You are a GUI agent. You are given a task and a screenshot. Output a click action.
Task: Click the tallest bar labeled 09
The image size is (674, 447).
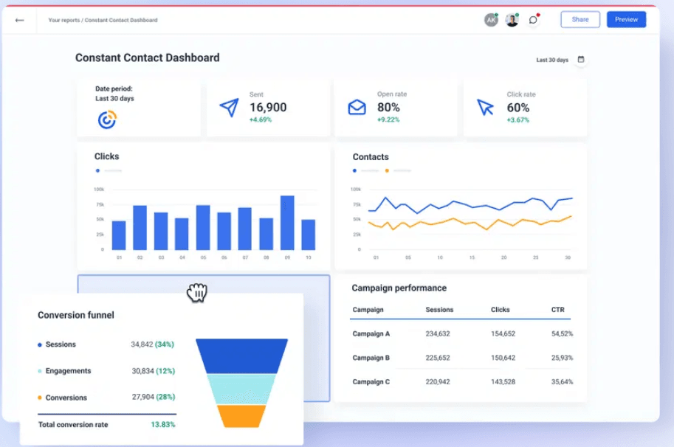(x=287, y=223)
